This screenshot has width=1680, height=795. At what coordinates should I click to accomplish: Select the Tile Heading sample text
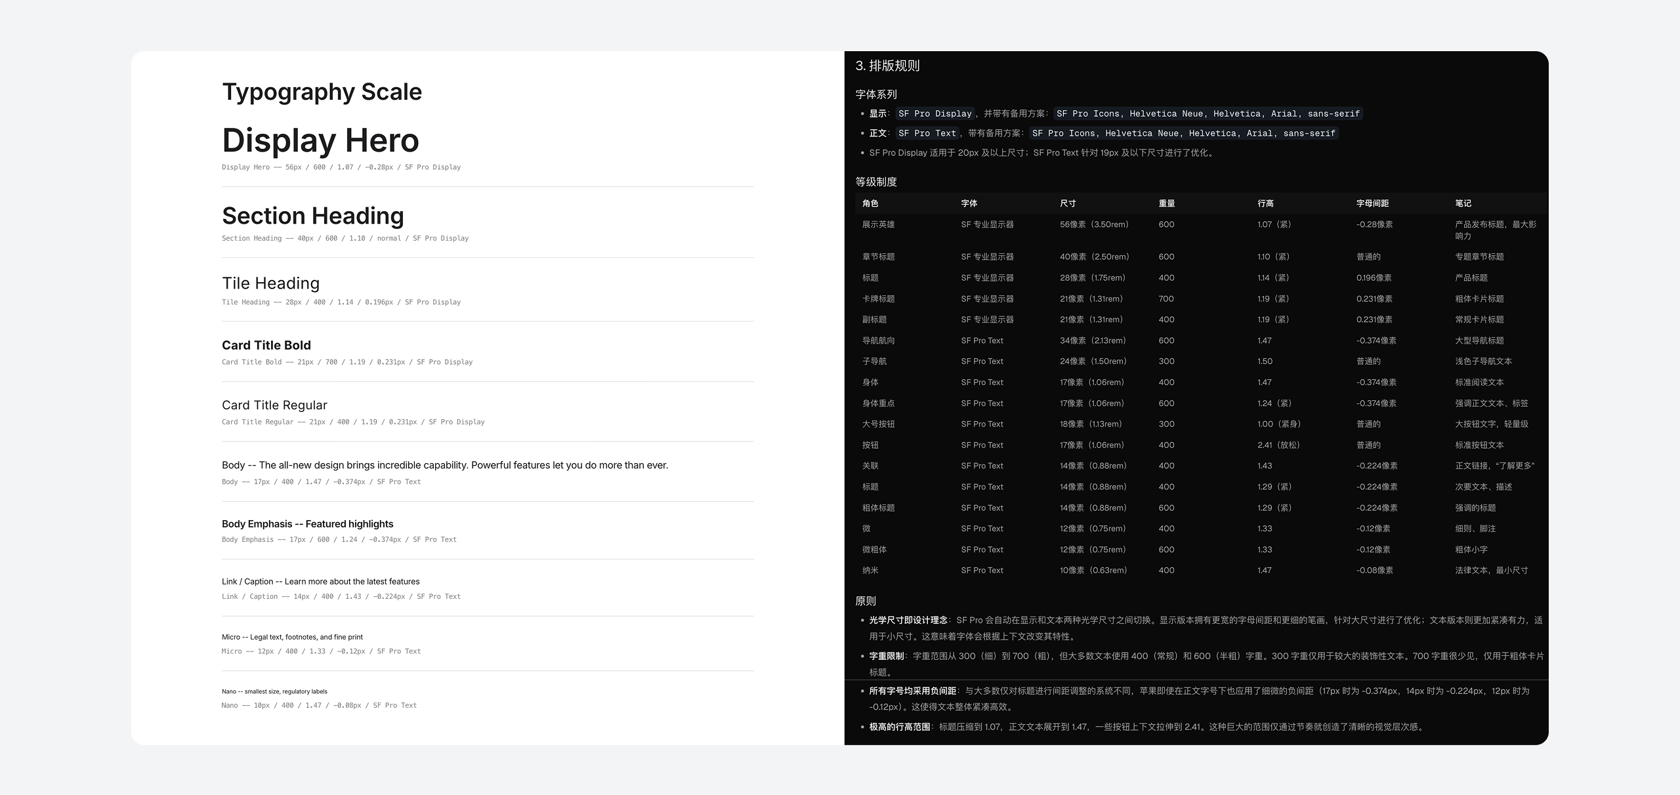click(x=270, y=283)
